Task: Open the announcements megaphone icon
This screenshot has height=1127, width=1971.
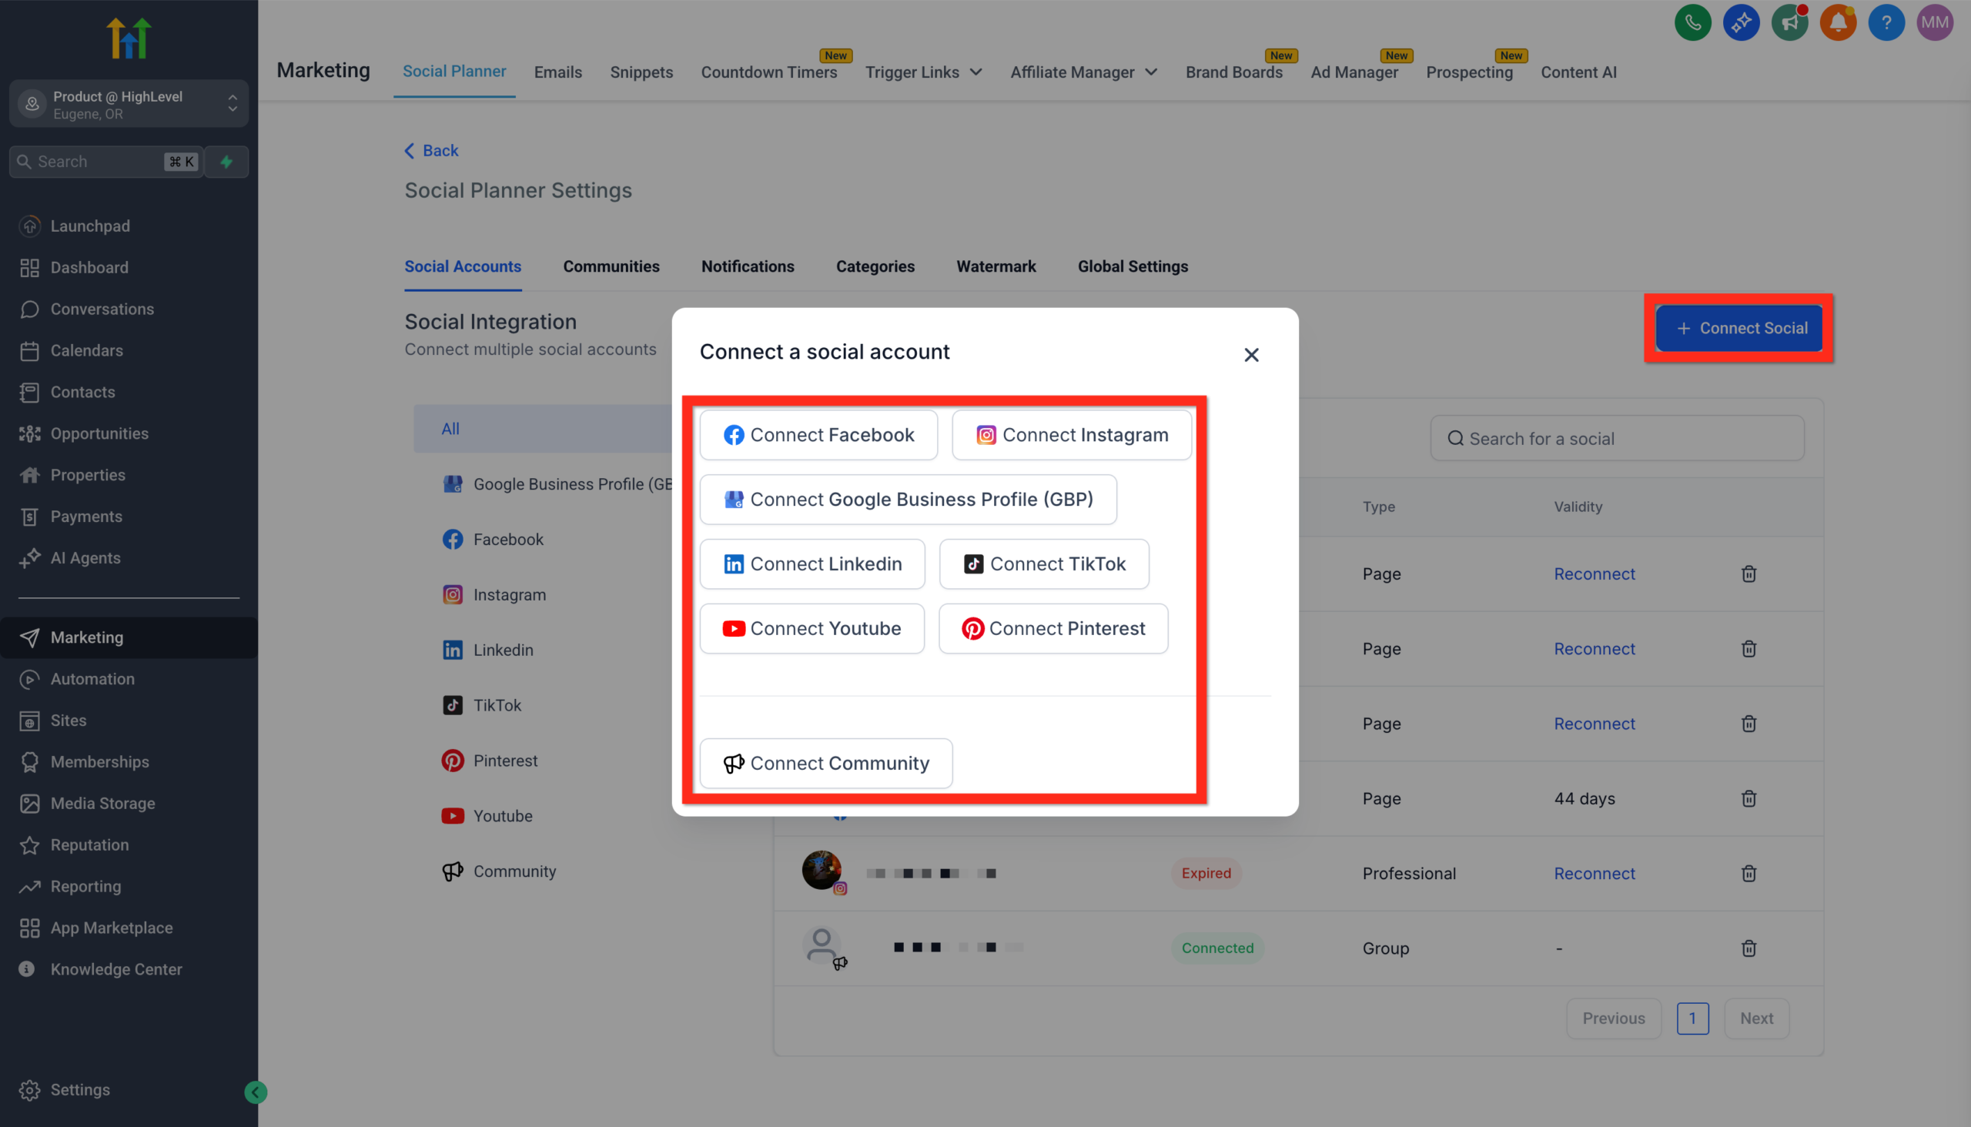Action: click(x=1790, y=22)
